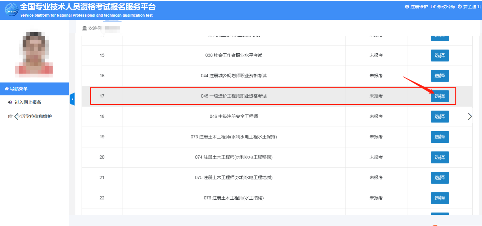Click 075 注册土木工程师(水利水电工程地质) exam name

point(233,178)
